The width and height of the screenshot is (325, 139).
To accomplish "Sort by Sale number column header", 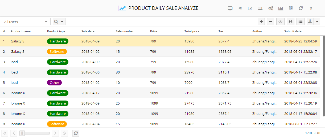I will [125, 31].
